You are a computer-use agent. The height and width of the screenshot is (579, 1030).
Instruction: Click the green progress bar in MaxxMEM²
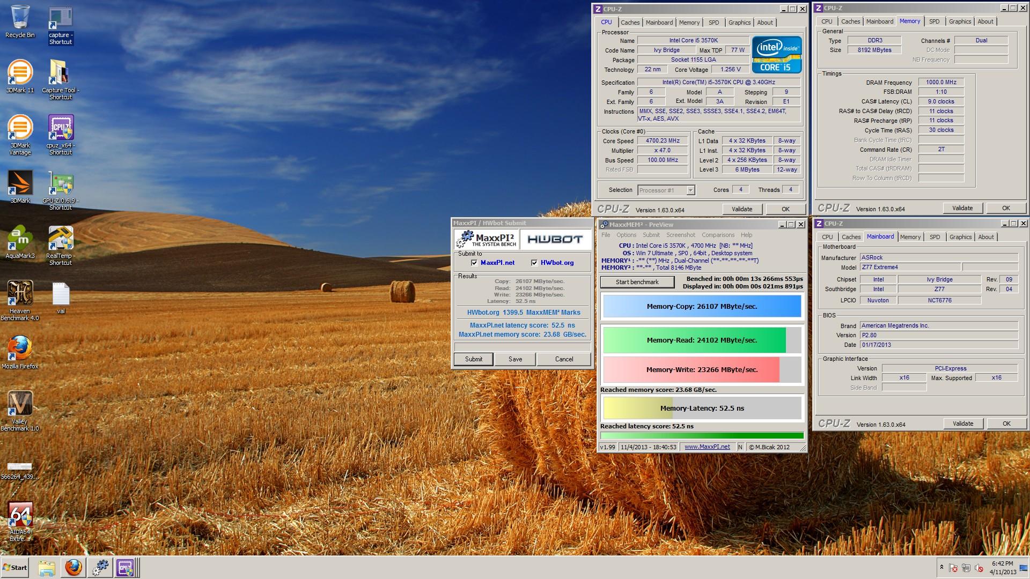pyautogui.click(x=702, y=436)
